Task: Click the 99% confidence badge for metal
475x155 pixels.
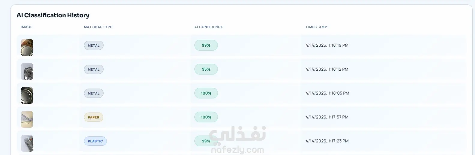Action: pyautogui.click(x=206, y=45)
